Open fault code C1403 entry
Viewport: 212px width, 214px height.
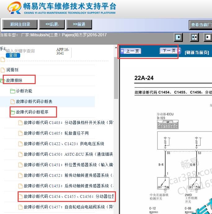coord(68,123)
